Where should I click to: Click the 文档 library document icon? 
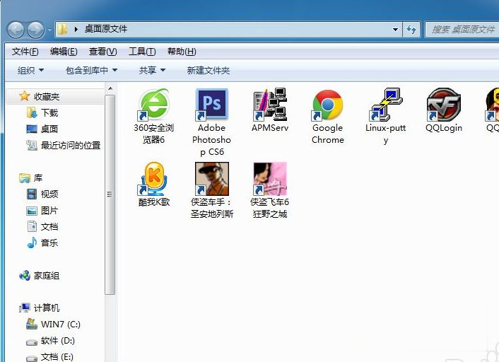[32, 227]
